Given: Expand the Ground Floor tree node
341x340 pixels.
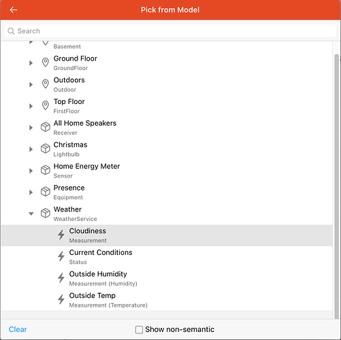Looking at the screenshot, I should click(x=31, y=63).
